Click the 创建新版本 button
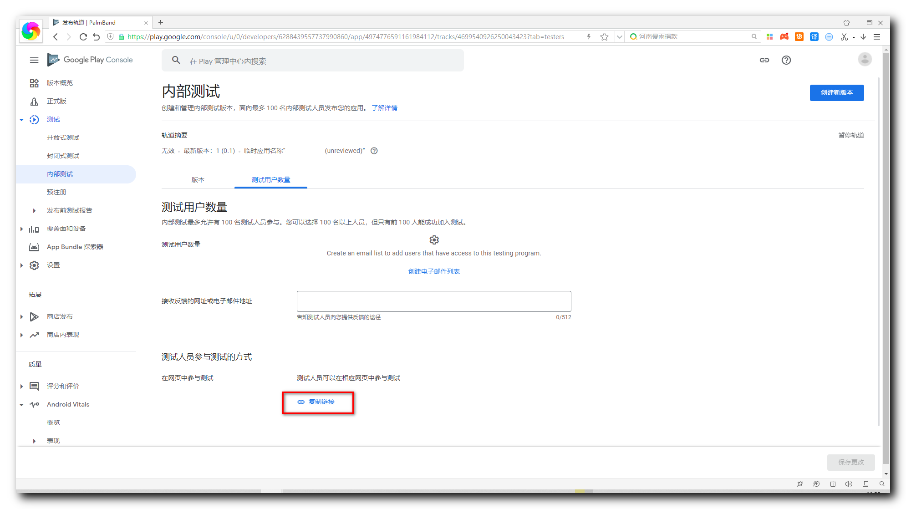Viewport: 906px width, 509px height. click(x=836, y=93)
